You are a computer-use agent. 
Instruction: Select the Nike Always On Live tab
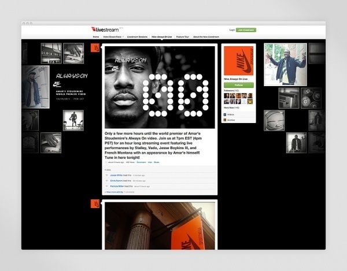coord(162,37)
